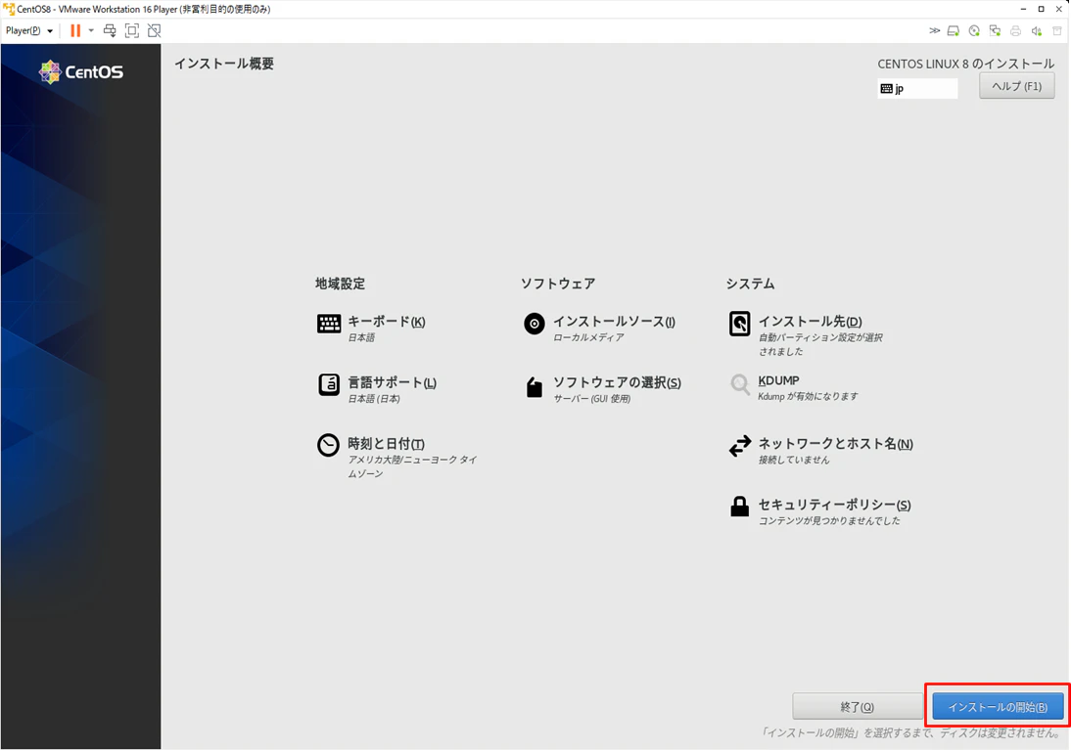Open the ネットワークとホスト名(N) arrows icon
The width and height of the screenshot is (1071, 750).
pos(740,446)
